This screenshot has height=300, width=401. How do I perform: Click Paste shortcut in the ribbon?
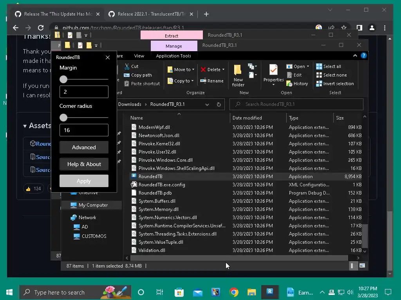pyautogui.click(x=142, y=84)
